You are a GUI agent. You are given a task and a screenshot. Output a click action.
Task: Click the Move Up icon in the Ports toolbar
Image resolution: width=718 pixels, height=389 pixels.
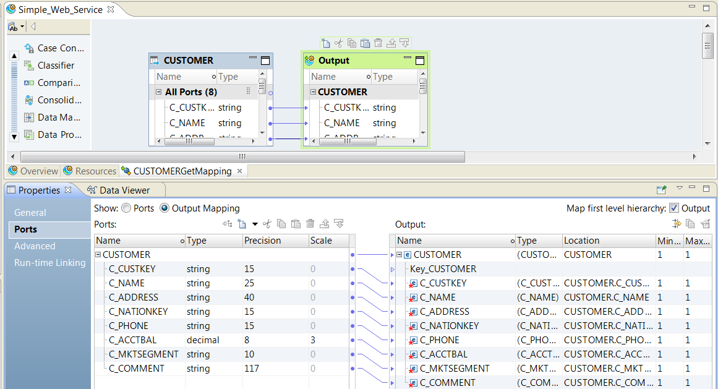(325, 224)
